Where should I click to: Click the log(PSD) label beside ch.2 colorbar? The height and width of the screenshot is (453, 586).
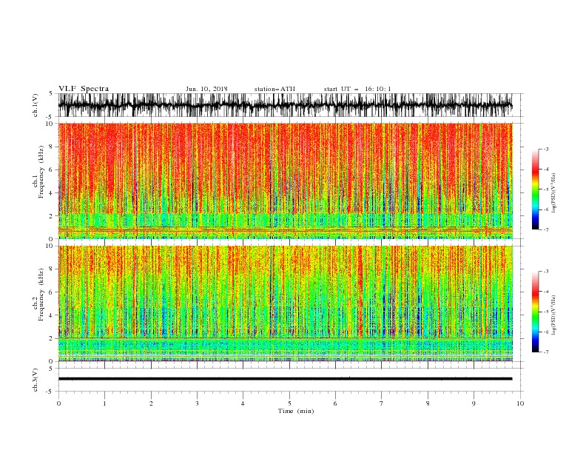click(553, 315)
